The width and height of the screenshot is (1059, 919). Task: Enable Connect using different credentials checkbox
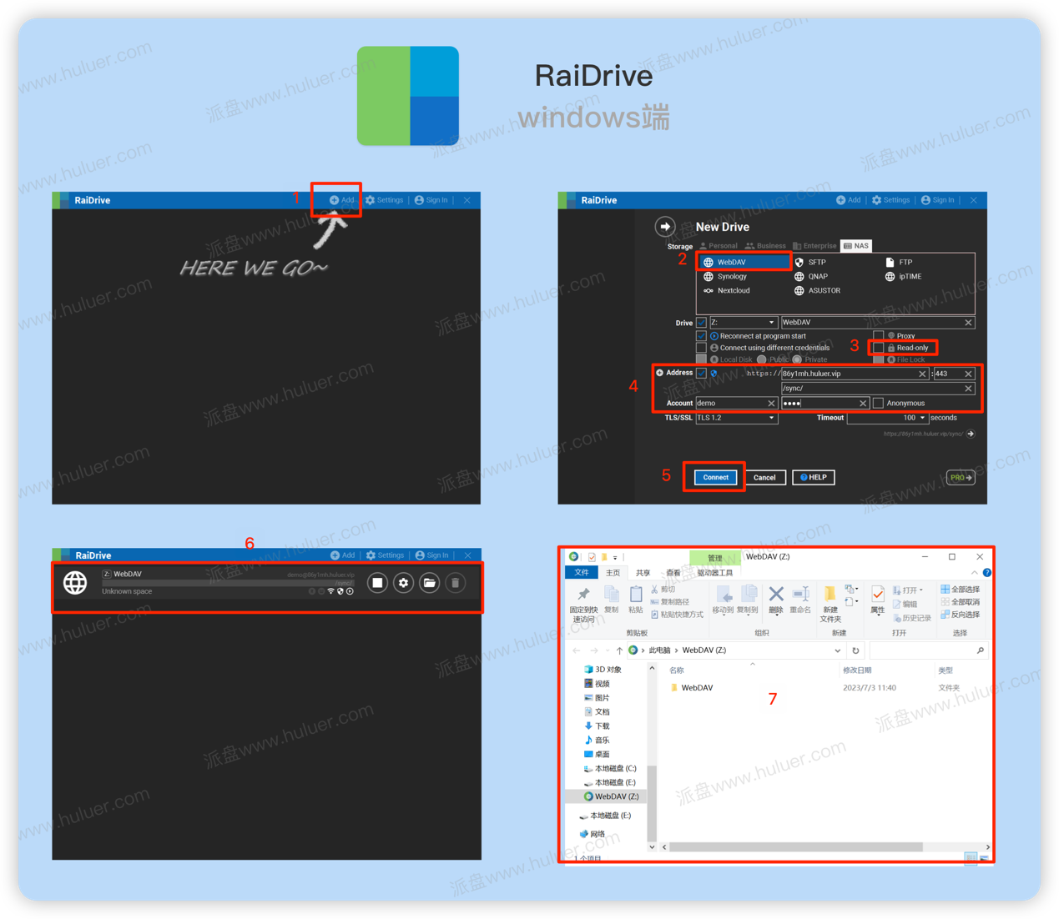[701, 348]
